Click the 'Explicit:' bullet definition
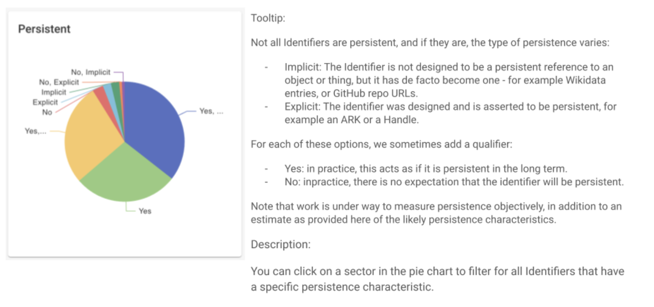Screen dimensions: 654x307 [450, 113]
